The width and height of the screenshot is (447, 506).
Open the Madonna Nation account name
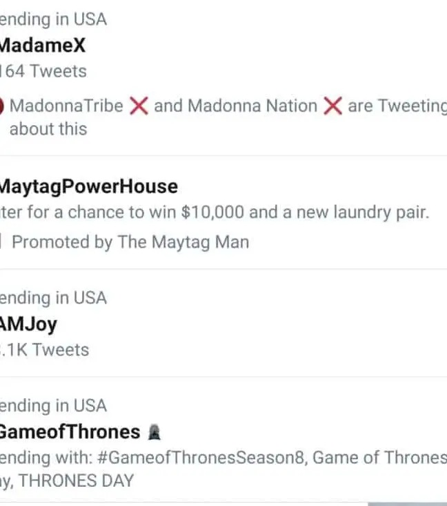click(252, 106)
